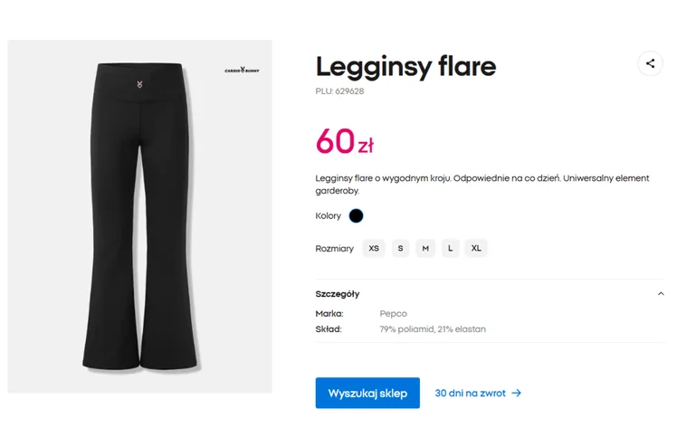The image size is (677, 447).
Task: Select the black color swatch
Action: click(357, 216)
